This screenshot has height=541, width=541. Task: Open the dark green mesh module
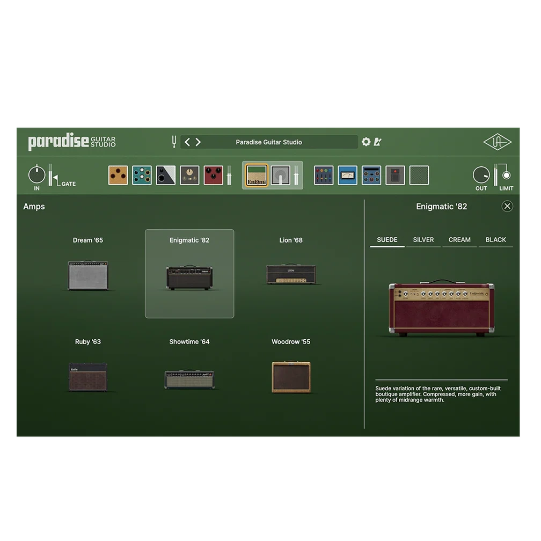tap(419, 176)
